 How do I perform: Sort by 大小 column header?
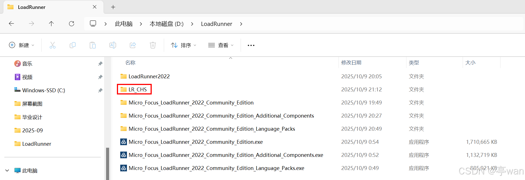(x=470, y=63)
